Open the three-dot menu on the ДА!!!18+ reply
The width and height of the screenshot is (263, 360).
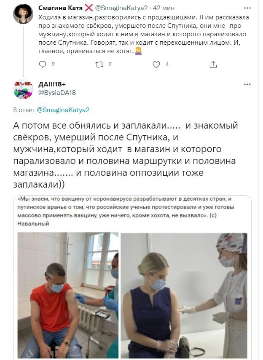point(247,84)
